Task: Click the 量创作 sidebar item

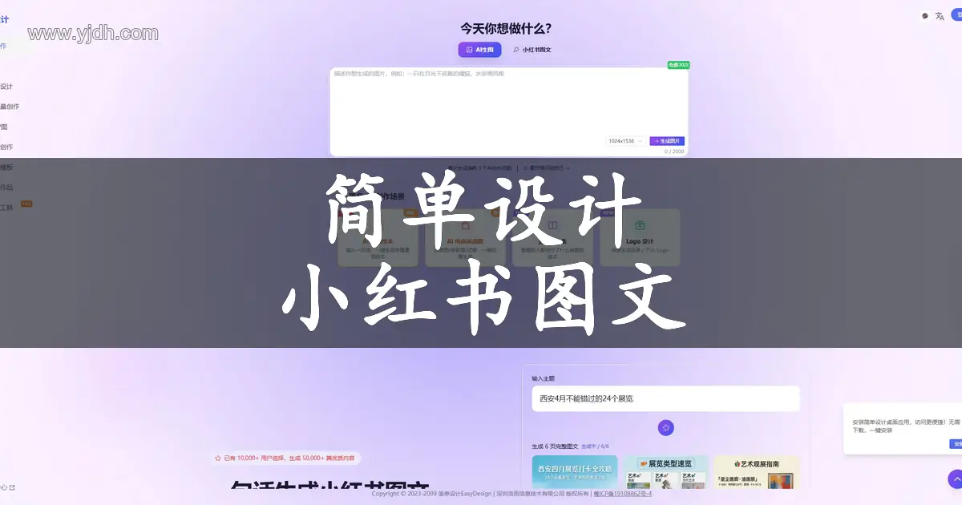Action: (x=10, y=107)
